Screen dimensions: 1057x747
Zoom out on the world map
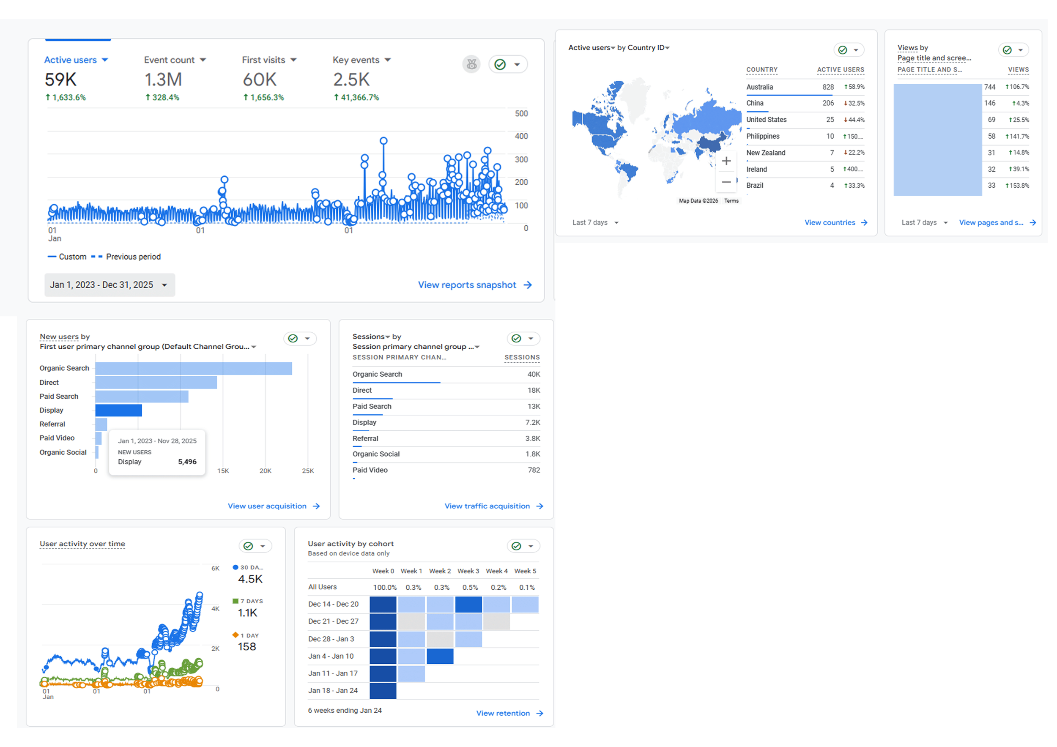click(x=727, y=182)
